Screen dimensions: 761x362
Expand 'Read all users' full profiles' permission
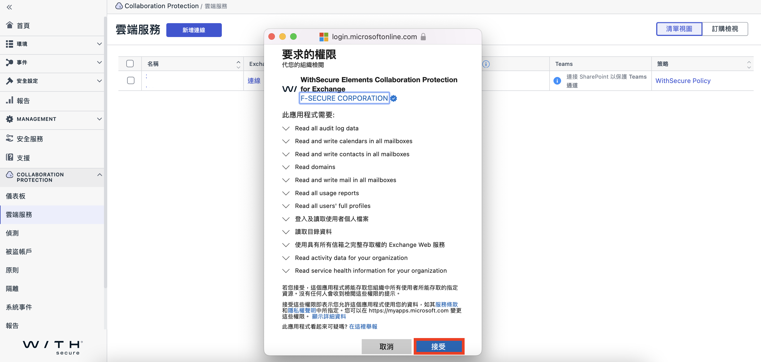click(x=286, y=206)
